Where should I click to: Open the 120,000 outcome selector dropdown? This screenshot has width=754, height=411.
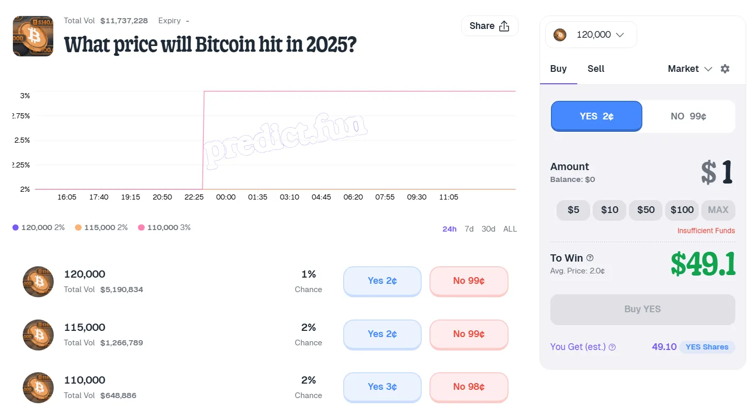coord(591,35)
